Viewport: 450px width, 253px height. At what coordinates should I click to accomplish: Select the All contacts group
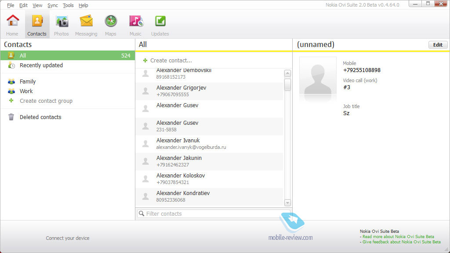click(68, 55)
